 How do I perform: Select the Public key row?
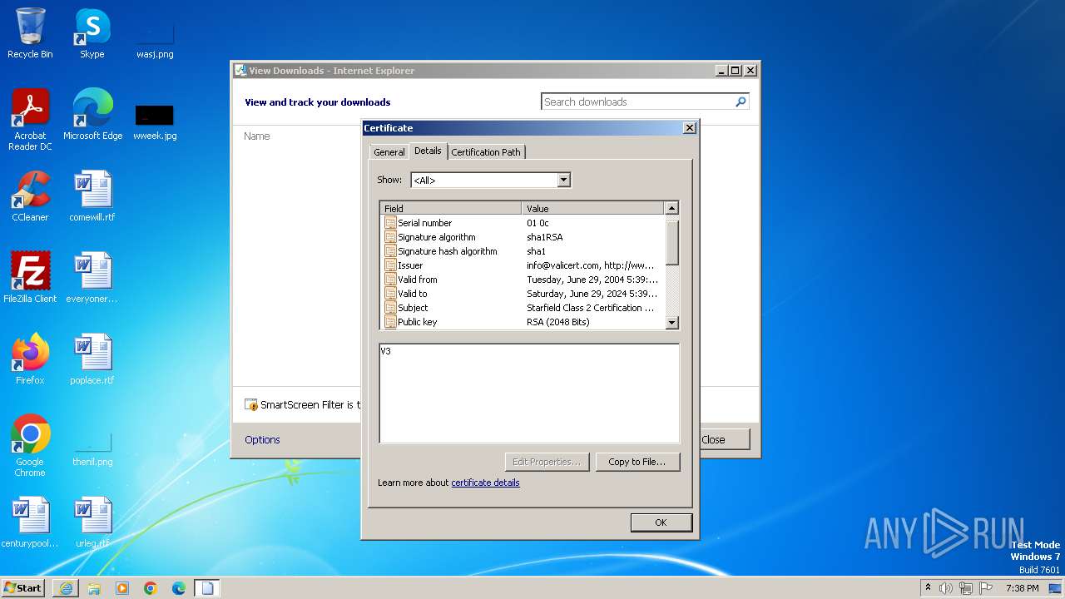[x=523, y=322]
